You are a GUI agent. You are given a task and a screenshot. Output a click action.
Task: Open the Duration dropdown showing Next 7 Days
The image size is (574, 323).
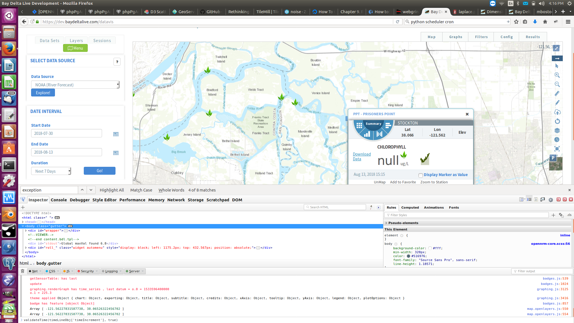point(51,171)
